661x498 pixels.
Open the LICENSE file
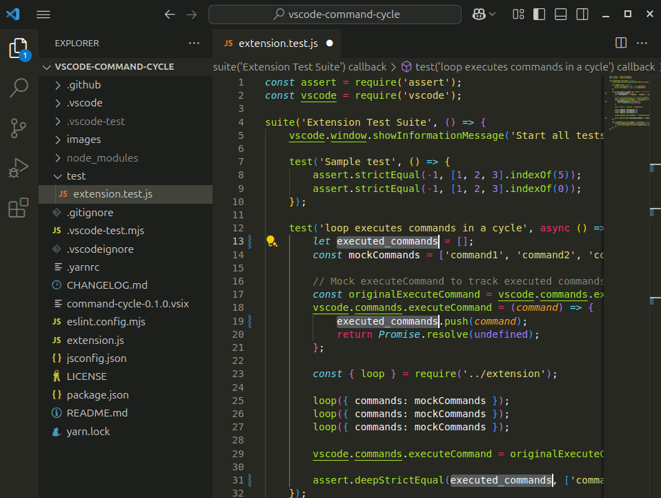click(x=126, y=376)
